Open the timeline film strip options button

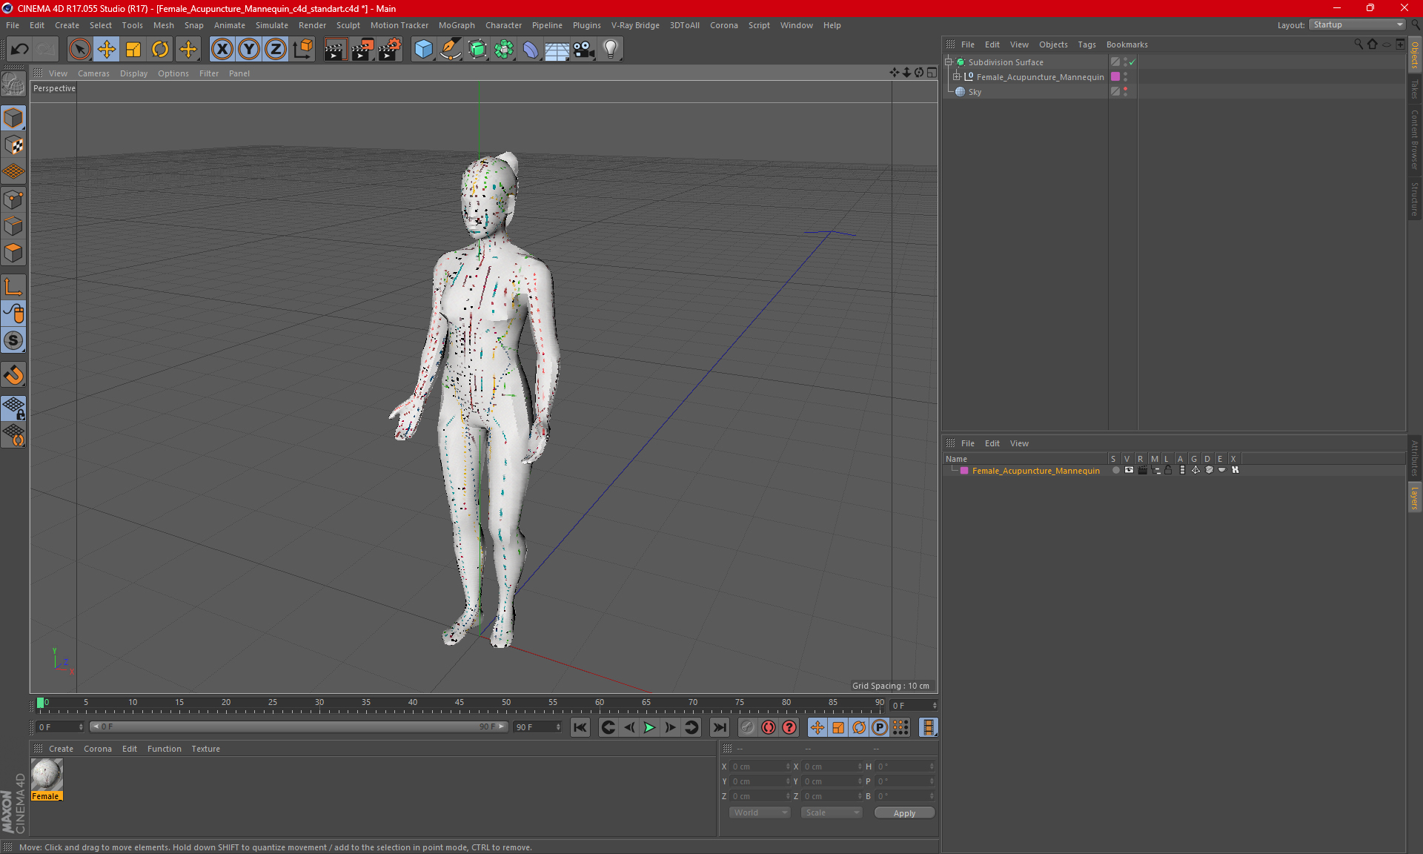(x=928, y=727)
